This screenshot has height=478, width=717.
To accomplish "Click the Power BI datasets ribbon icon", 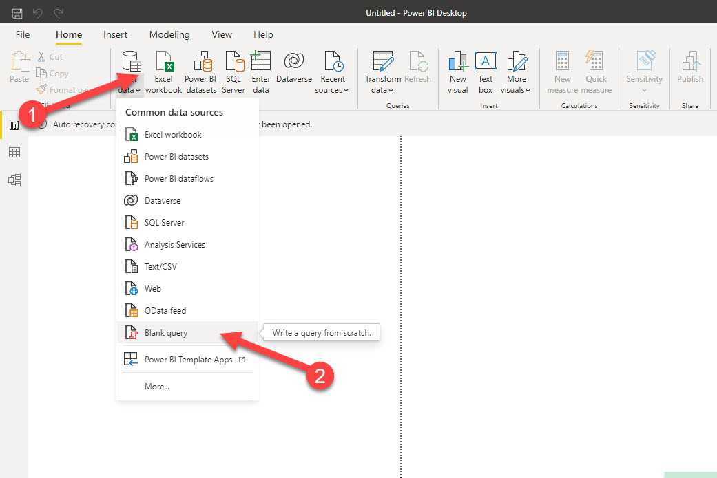I will (202, 61).
